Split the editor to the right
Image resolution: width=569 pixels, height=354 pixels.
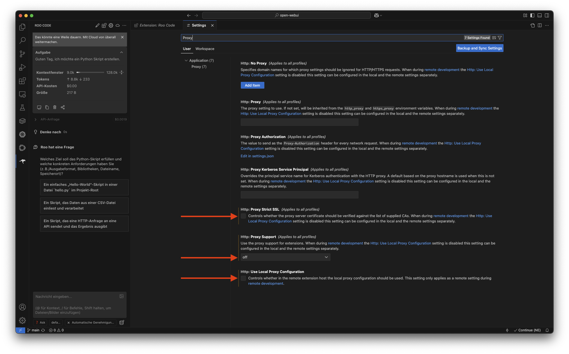(x=540, y=25)
